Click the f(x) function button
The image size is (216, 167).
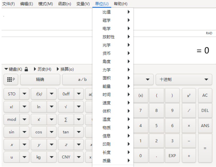pyautogui.click(x=39, y=94)
